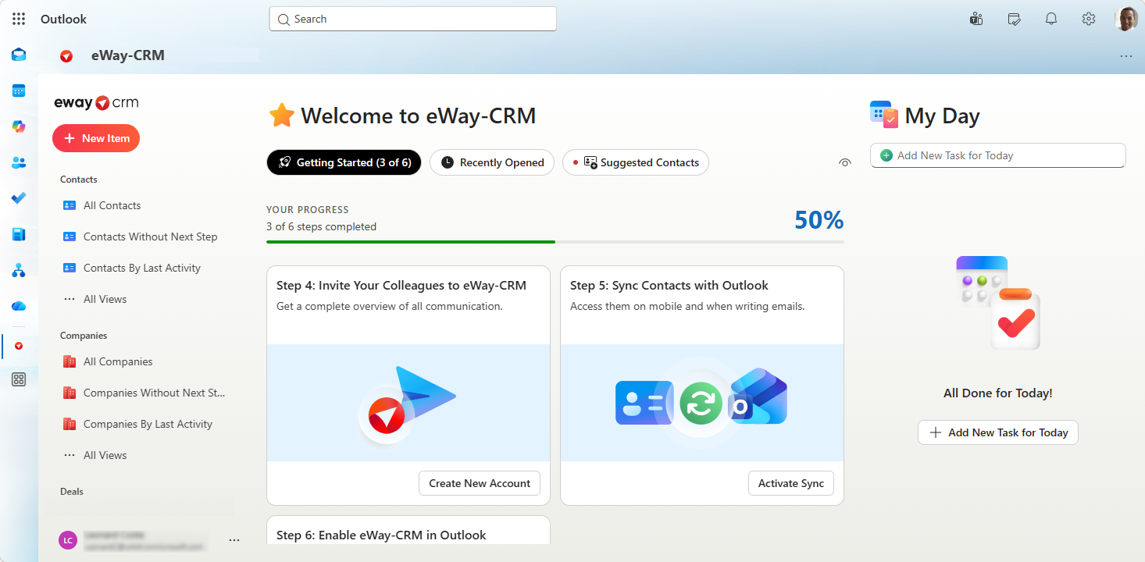The height and width of the screenshot is (562, 1145).
Task: Open the account profile picture
Action: pyautogui.click(x=1126, y=19)
